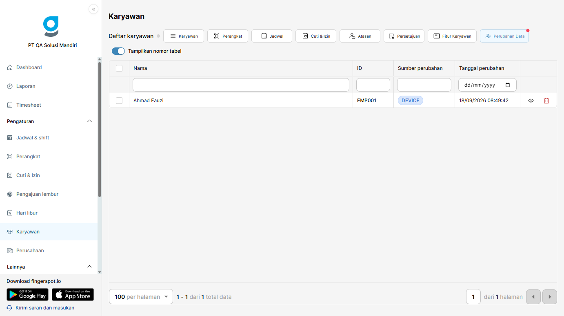Screen dimensions: 564x316
Task: Click the fingerspot company logo
Action: click(x=51, y=27)
